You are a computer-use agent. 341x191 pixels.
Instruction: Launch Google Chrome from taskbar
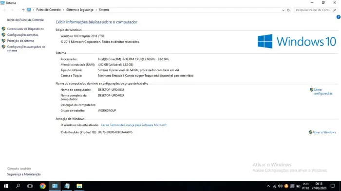pos(43,186)
